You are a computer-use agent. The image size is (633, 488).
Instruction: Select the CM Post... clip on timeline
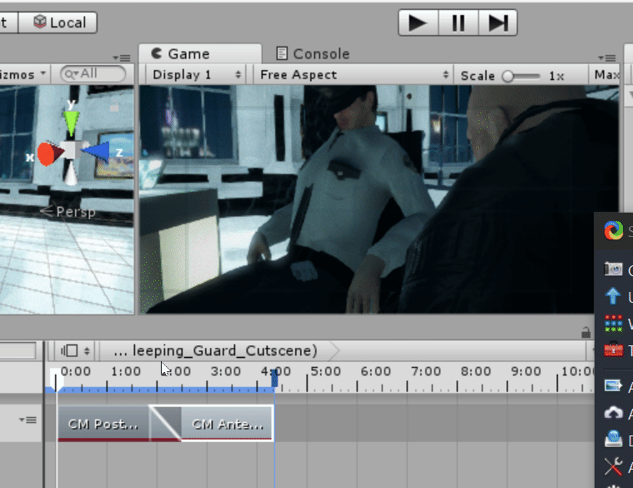pyautogui.click(x=103, y=423)
